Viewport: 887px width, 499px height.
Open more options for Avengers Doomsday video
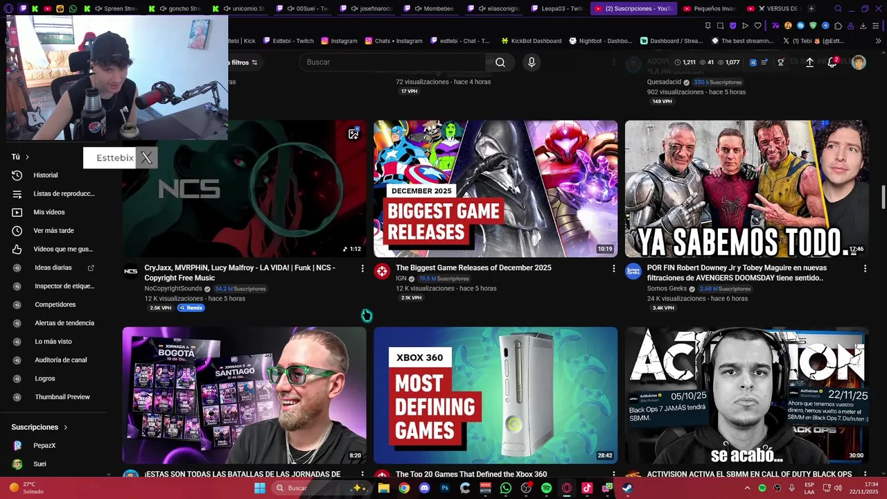pos(865,268)
